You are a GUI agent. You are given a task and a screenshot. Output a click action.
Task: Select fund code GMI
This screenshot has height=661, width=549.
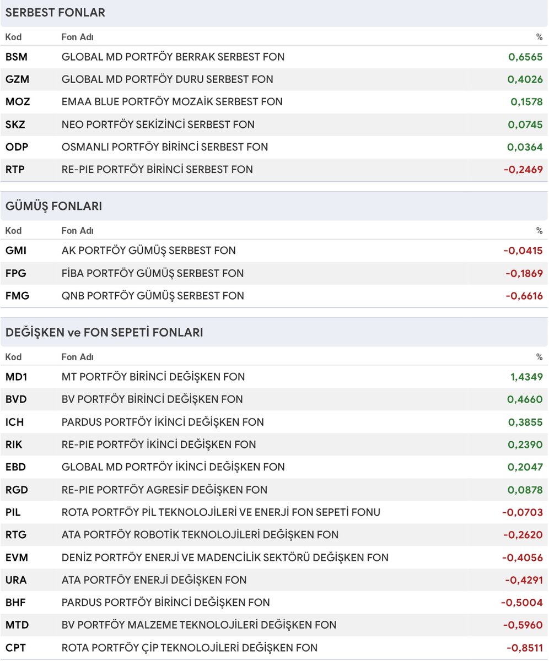pyautogui.click(x=16, y=251)
